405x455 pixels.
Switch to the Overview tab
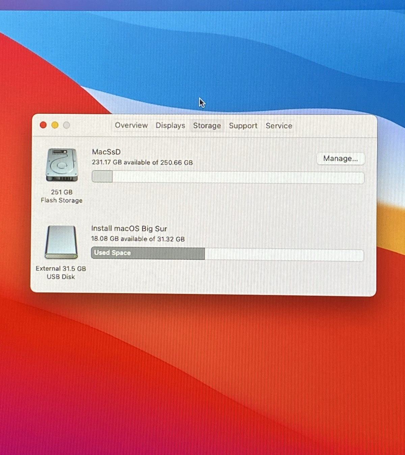coord(131,125)
